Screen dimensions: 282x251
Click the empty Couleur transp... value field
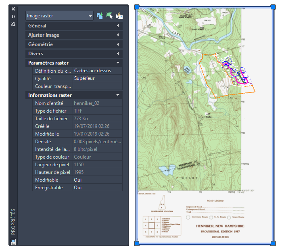[x=98, y=86]
